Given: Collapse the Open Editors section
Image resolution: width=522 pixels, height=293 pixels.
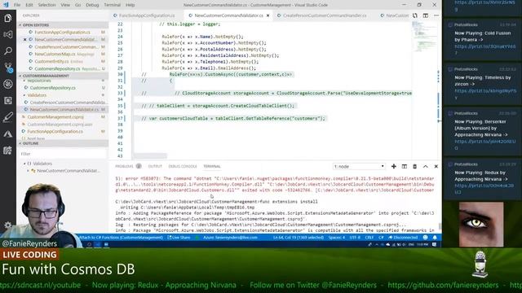Looking at the screenshot, I should pos(63,25).
